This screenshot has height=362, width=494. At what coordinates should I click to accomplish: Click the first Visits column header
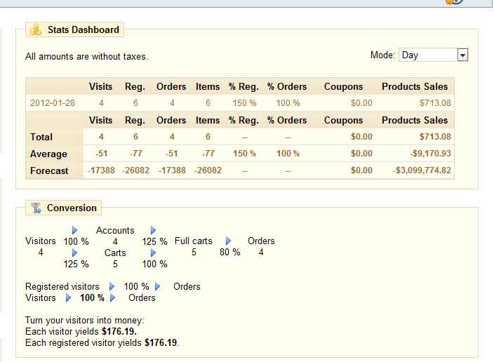pyautogui.click(x=100, y=86)
